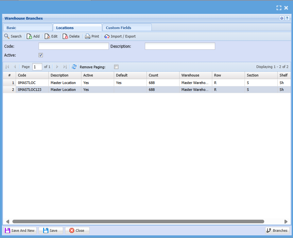The width and height of the screenshot is (293, 238).
Task: Open help for Warehouse Branches
Action: pos(287,18)
